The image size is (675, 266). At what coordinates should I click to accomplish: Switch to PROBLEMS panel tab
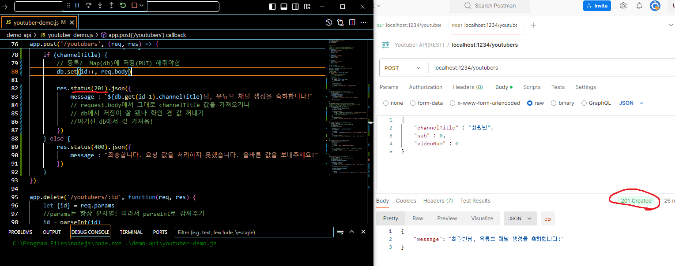pos(20,232)
